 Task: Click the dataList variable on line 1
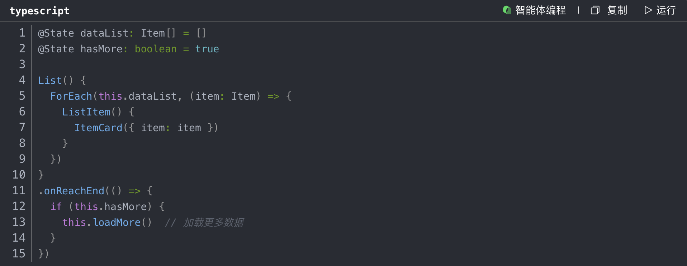tap(104, 33)
